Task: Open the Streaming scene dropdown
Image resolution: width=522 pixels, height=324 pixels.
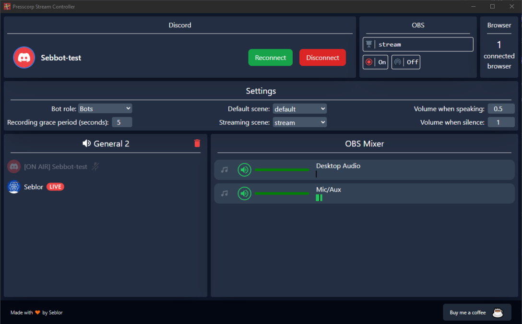Action: coord(299,122)
